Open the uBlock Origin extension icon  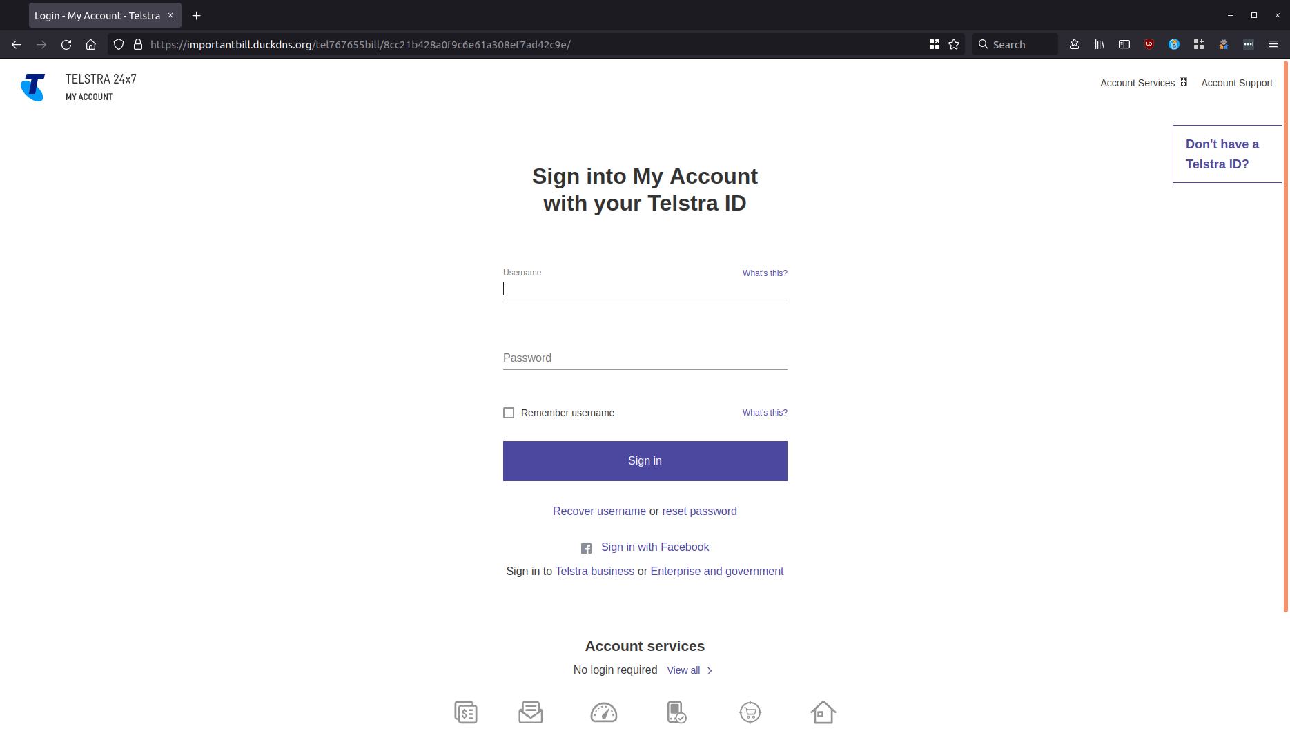1149,44
